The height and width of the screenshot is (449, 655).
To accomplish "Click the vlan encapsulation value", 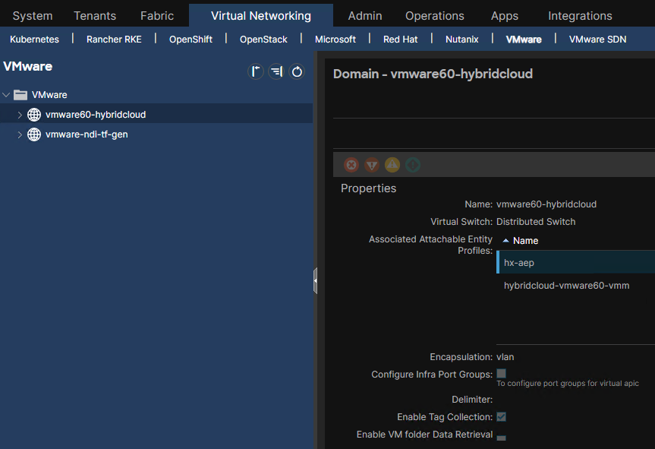I will click(505, 357).
